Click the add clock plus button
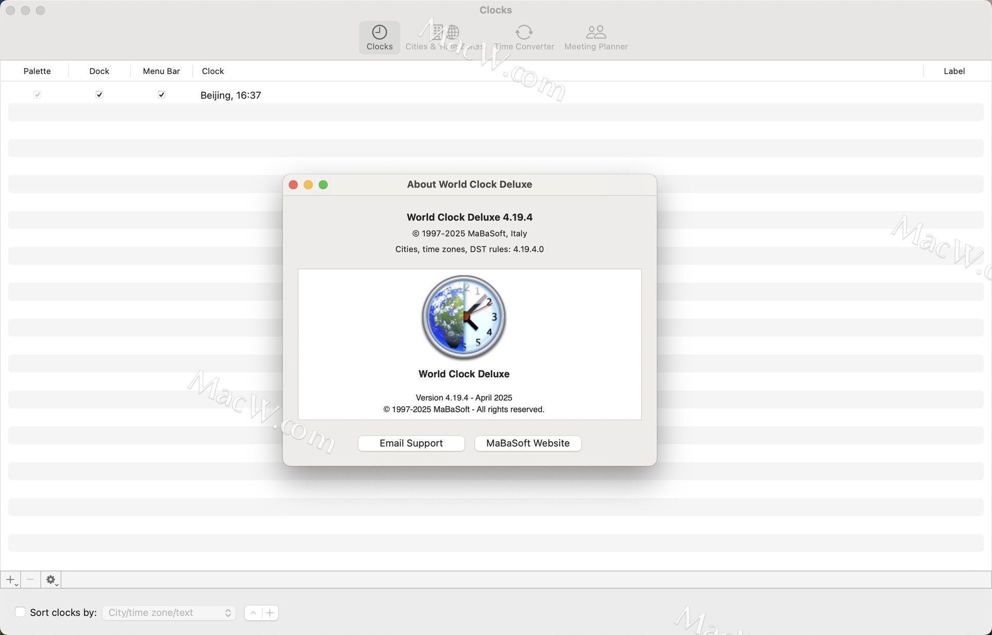This screenshot has width=992, height=635. (x=10, y=580)
